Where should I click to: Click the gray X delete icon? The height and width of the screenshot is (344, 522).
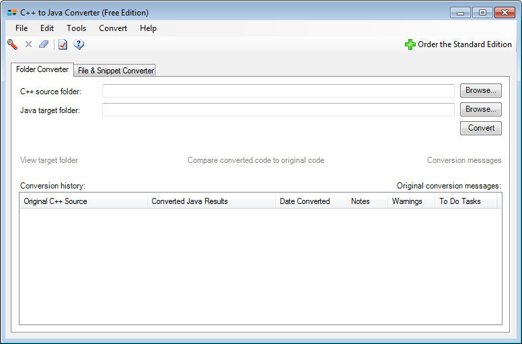(28, 44)
